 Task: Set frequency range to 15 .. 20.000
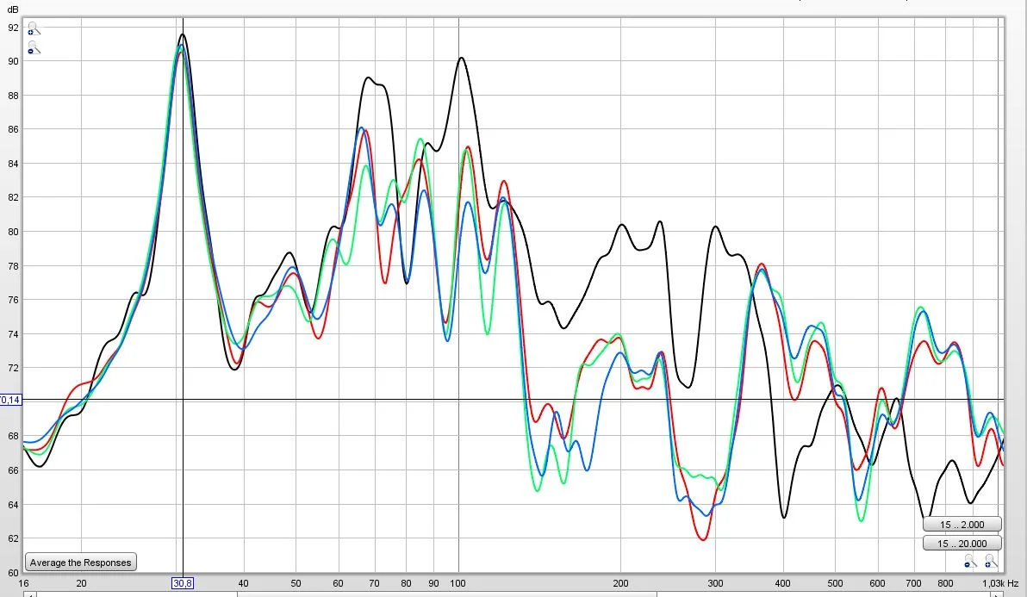(962, 544)
